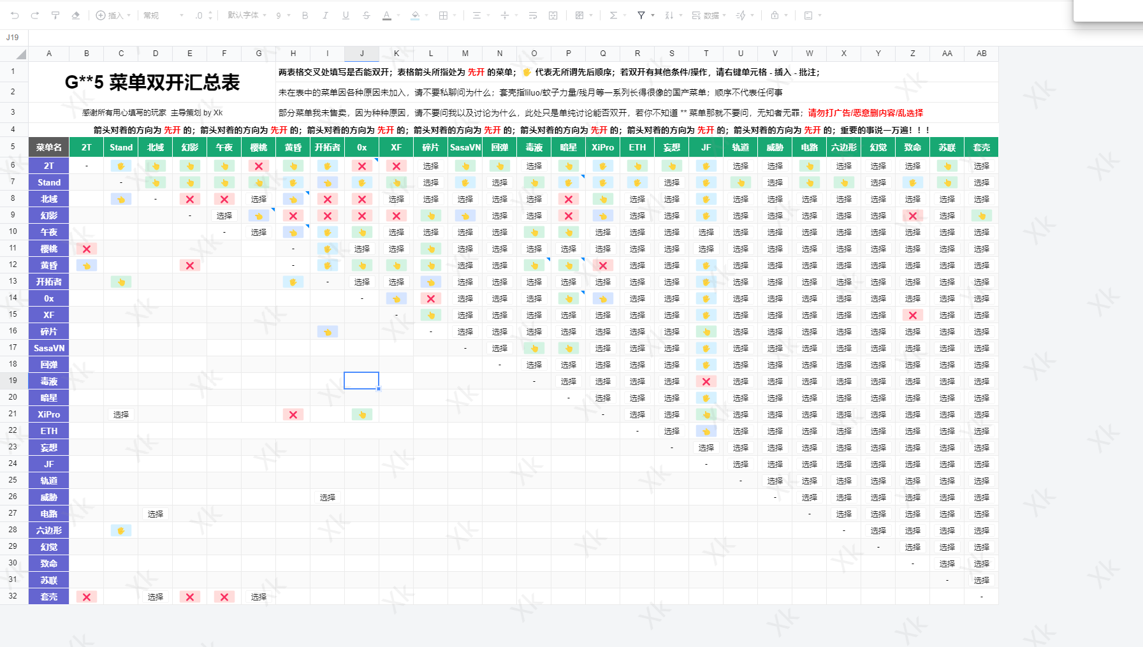This screenshot has height=647, width=1143.
Task: Expand the 默认字体 font dropdown
Action: (x=247, y=15)
